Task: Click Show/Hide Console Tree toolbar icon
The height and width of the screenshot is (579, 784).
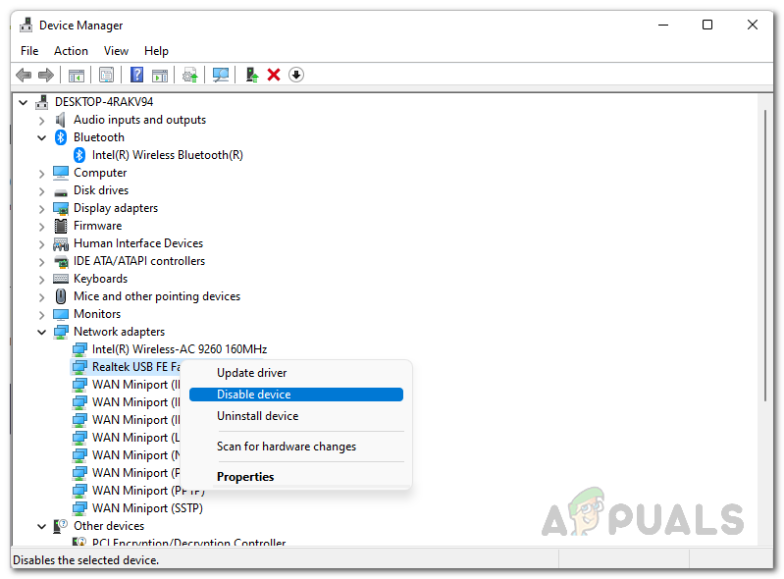Action: click(x=76, y=75)
